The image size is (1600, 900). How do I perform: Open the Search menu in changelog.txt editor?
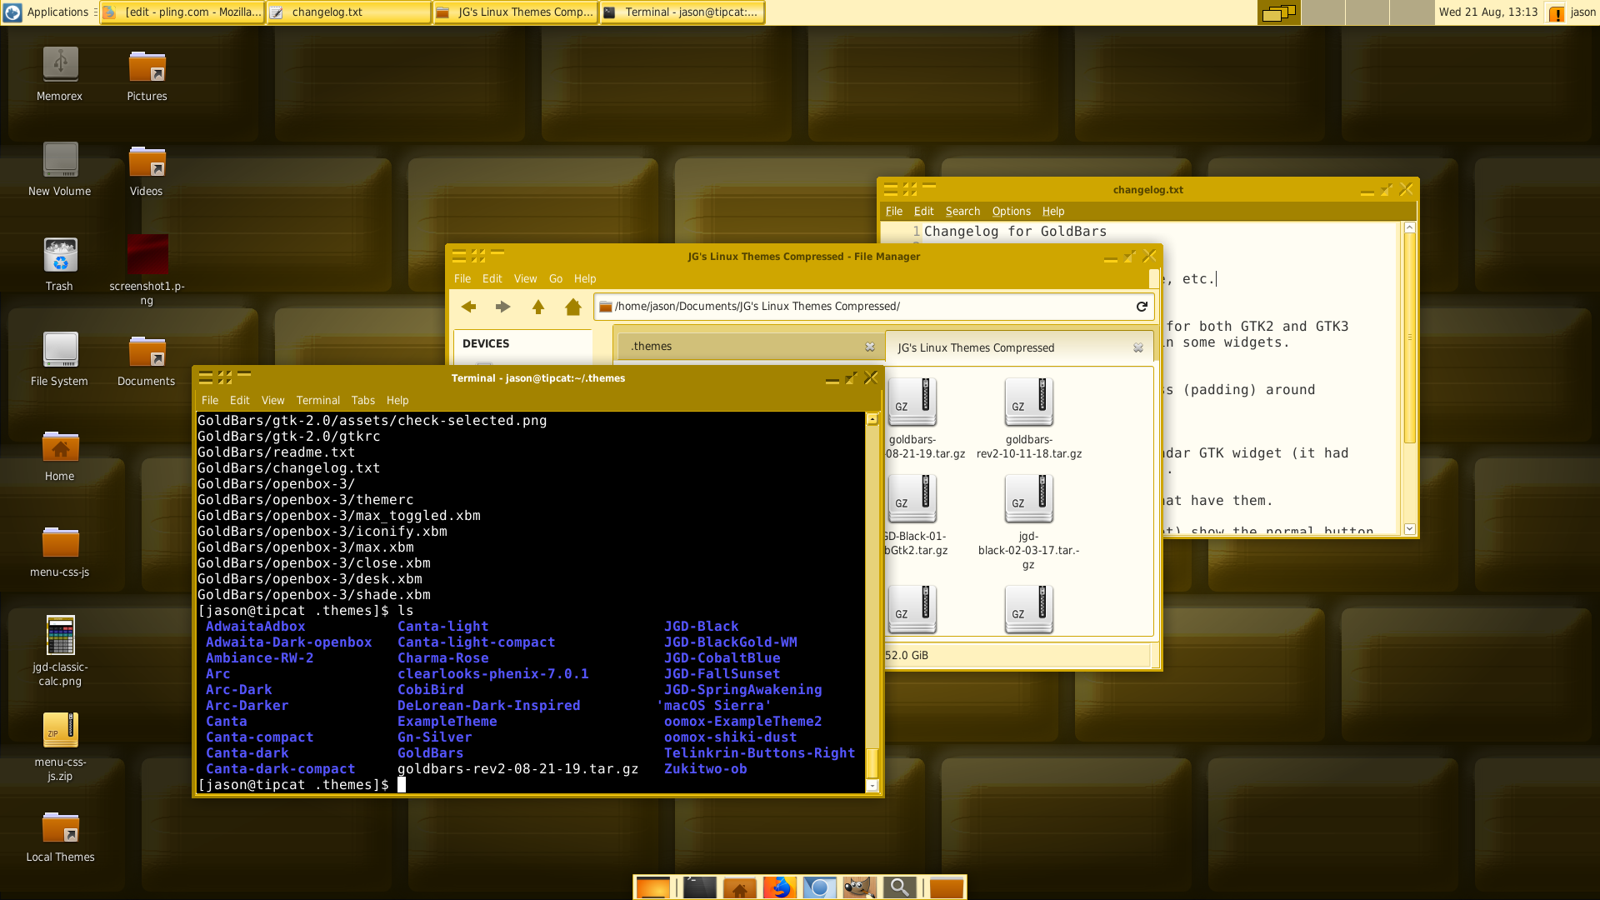point(962,212)
